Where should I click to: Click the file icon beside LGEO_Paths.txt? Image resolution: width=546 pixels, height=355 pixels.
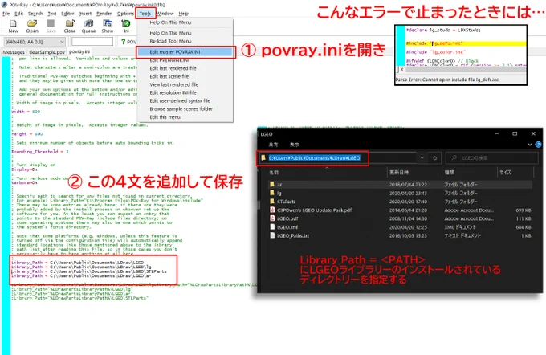tap(272, 235)
